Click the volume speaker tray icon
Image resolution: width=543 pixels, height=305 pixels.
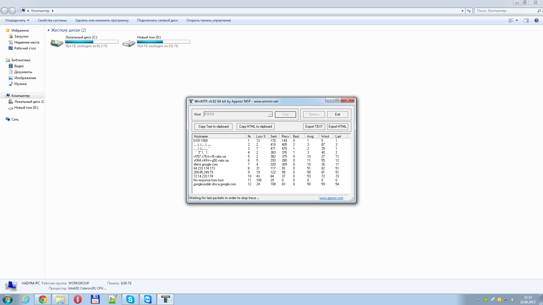pos(513,300)
